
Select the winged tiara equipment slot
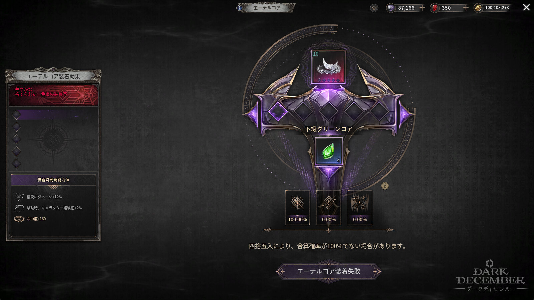[x=329, y=67]
